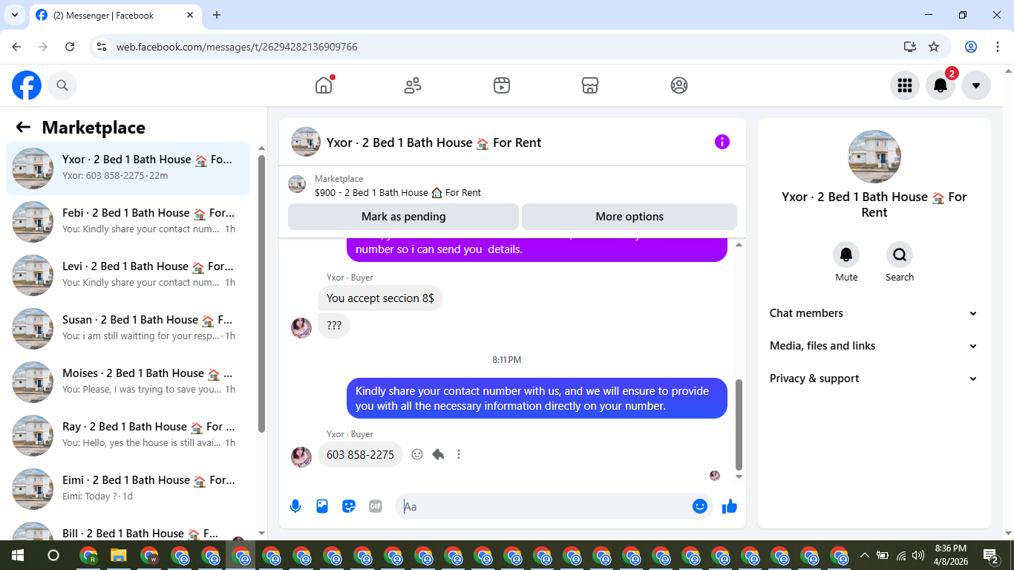Click the conversation list scrollbar
Screen dimensions: 1014x570
pyautogui.click(x=261, y=293)
